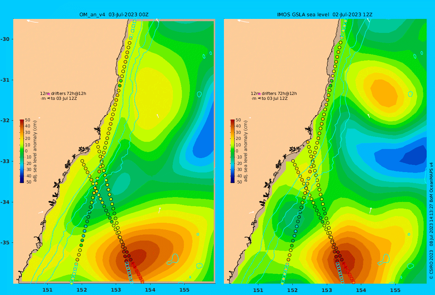Click the 'OM_an_v4 03-Jul-2023 00Z' panel title

pyautogui.click(x=114, y=15)
